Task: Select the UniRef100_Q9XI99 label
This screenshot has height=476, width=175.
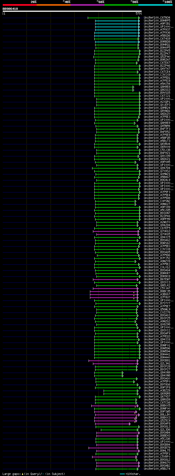Action: pos(157,156)
